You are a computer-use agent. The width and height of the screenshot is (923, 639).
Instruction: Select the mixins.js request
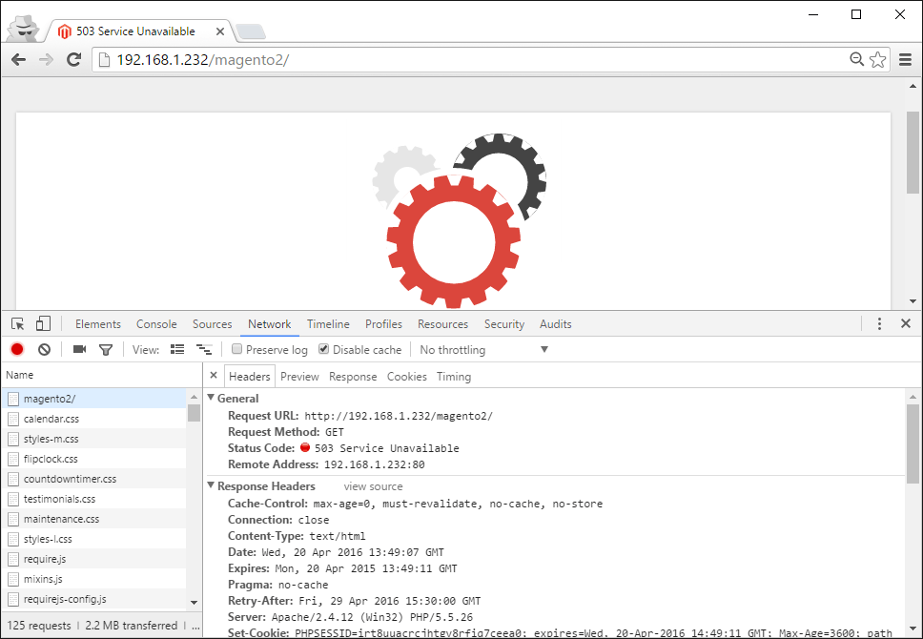point(94,579)
